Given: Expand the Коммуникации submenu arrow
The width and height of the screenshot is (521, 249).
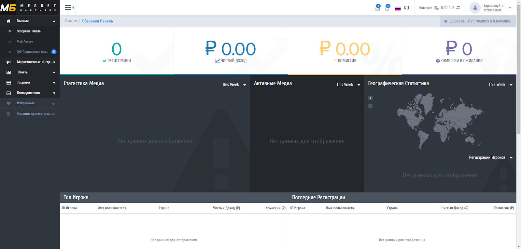Looking at the screenshot, I should 54,93.
